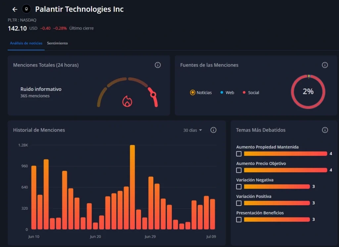Image resolution: width=339 pixels, height=247 pixels.
Task: Go back using the left arrow
Action: coord(15,9)
